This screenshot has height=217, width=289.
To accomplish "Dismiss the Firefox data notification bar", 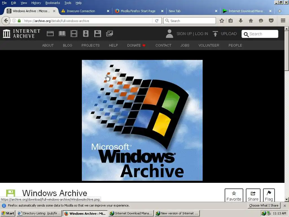I will coord(285,206).
